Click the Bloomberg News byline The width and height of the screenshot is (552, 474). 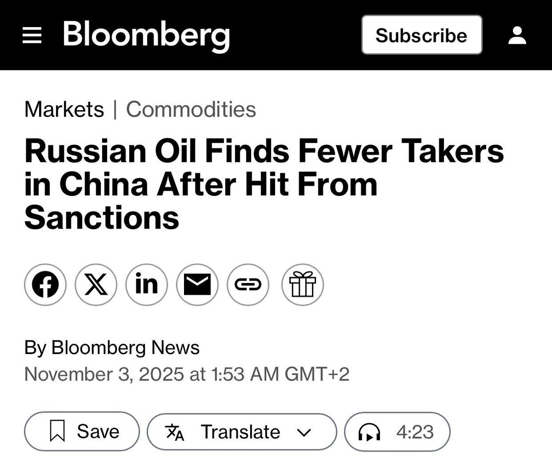[x=125, y=348]
